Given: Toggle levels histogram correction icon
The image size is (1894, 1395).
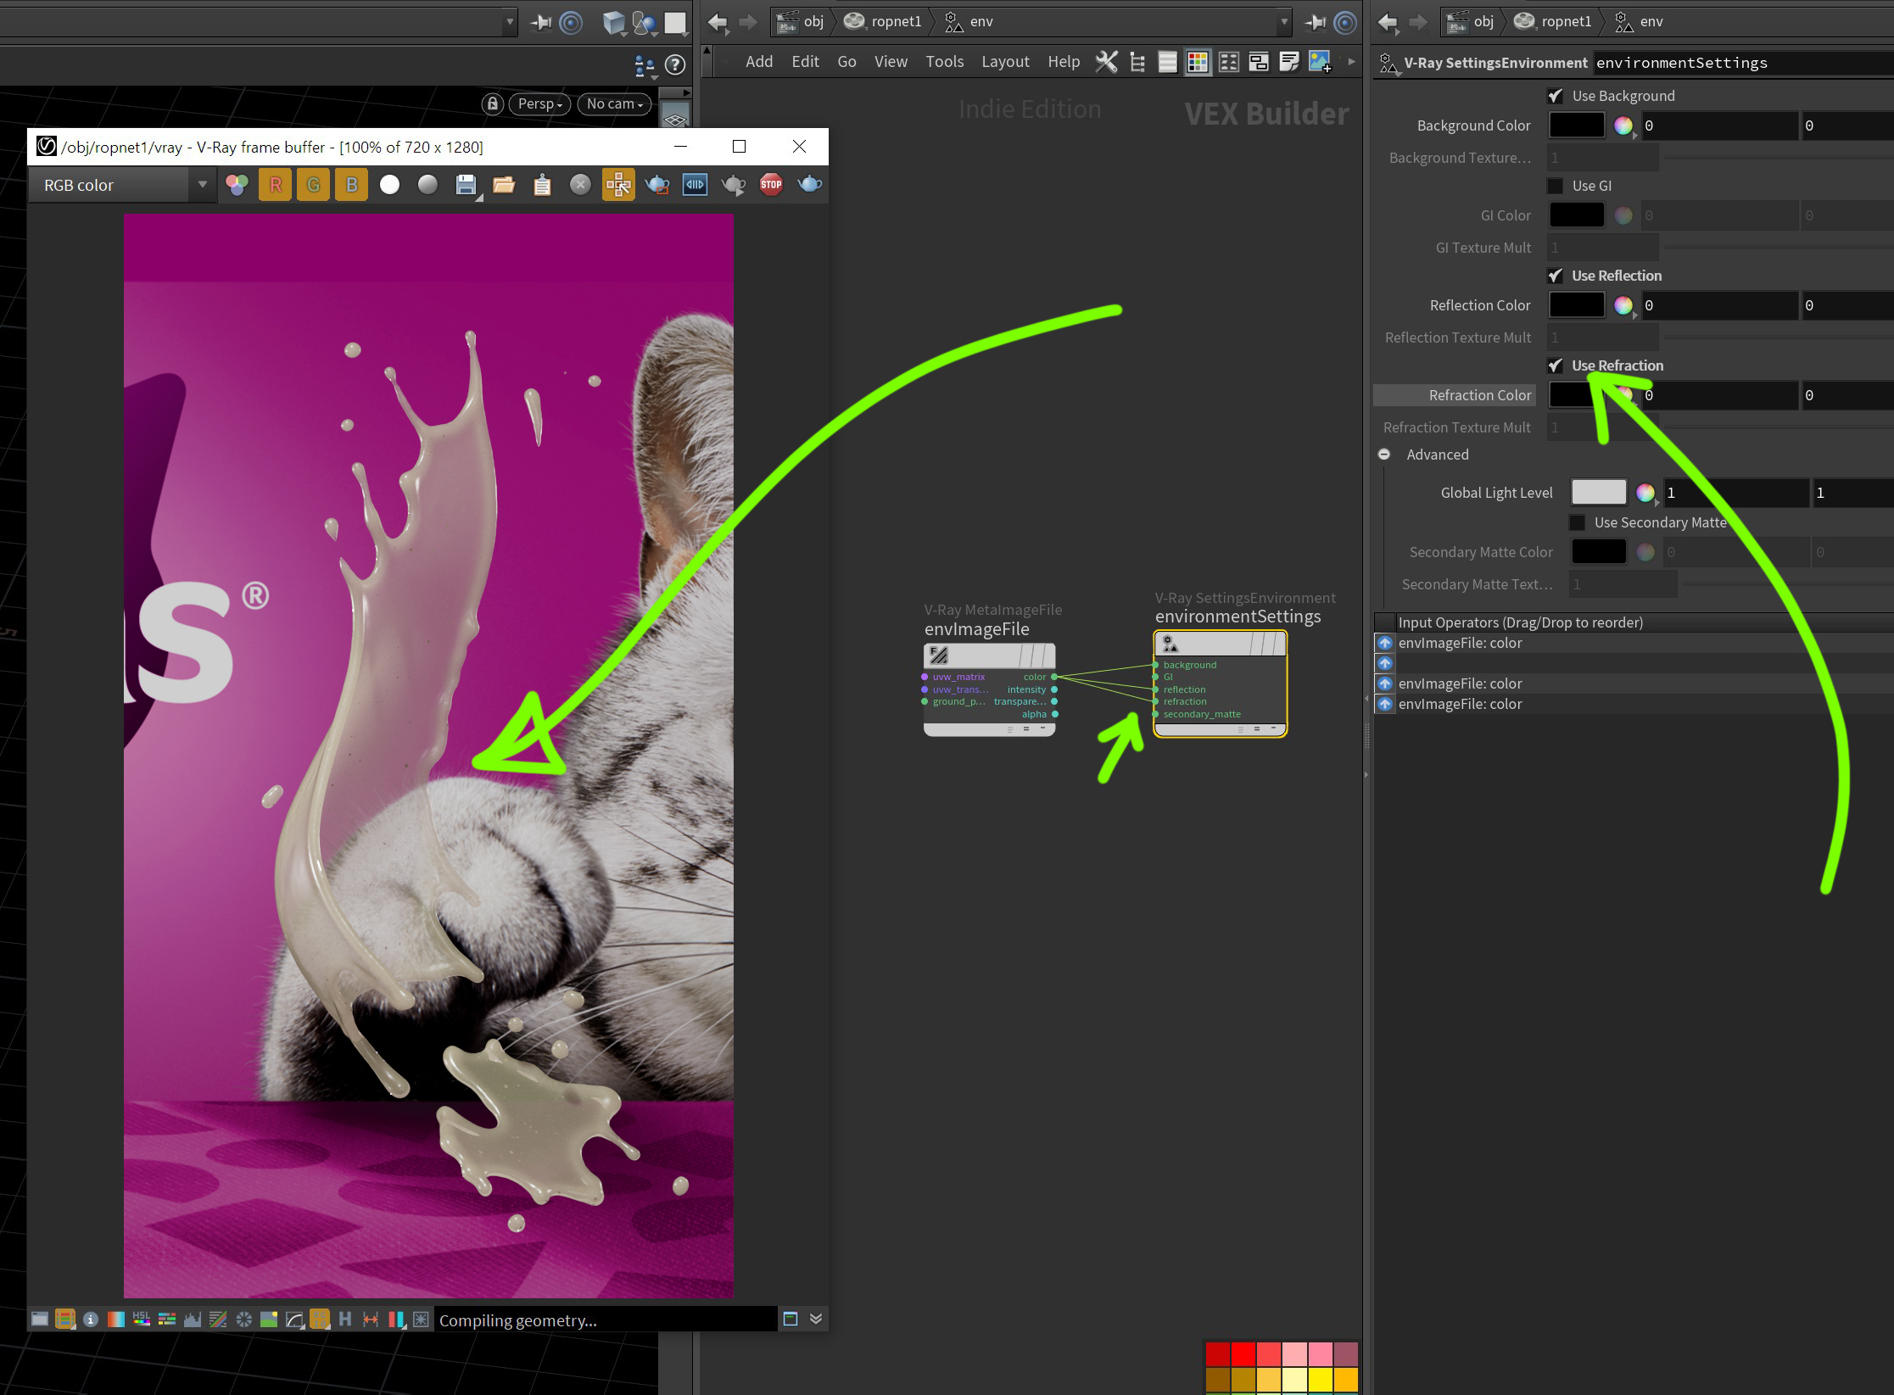Looking at the screenshot, I should tap(193, 1320).
